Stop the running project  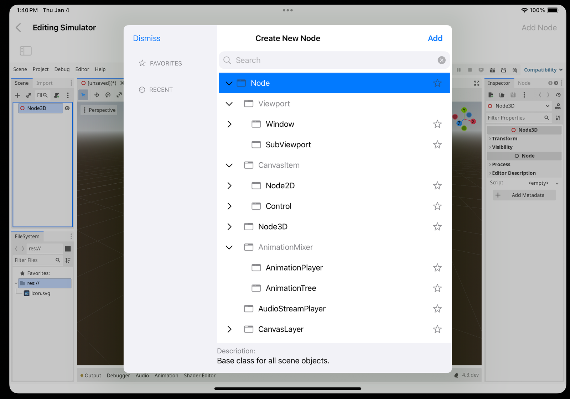470,70
